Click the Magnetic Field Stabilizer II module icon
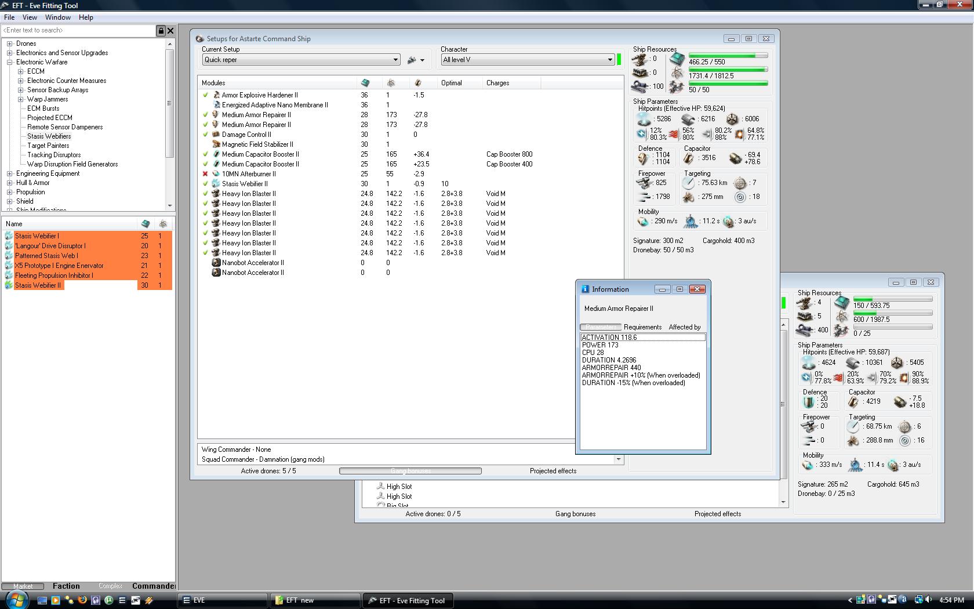 tap(216, 144)
